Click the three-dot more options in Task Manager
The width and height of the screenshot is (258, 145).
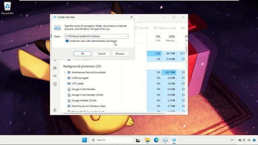(x=183, y=28)
